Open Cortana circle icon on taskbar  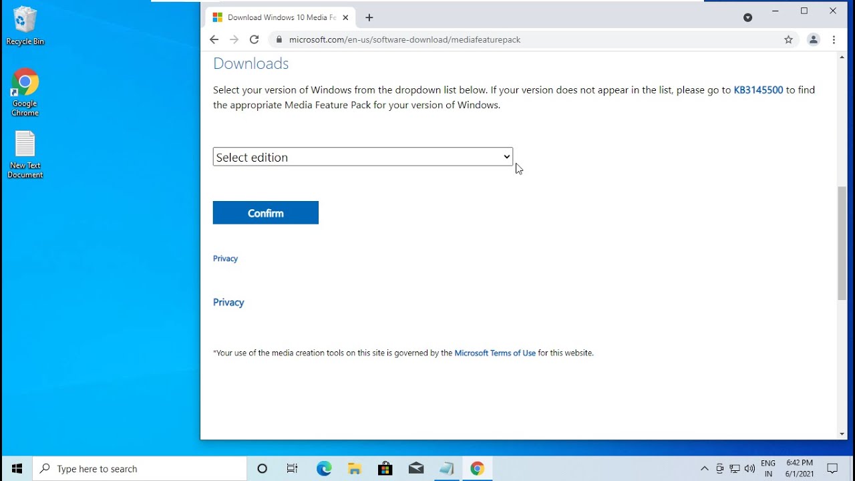pos(262,469)
